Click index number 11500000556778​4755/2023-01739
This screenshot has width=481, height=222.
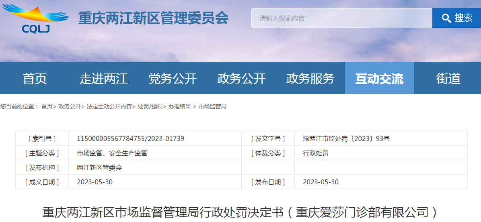[x=130, y=139]
